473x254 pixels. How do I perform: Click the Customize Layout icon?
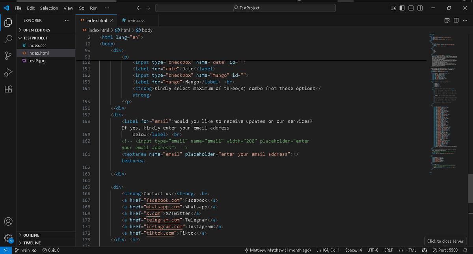click(x=393, y=8)
